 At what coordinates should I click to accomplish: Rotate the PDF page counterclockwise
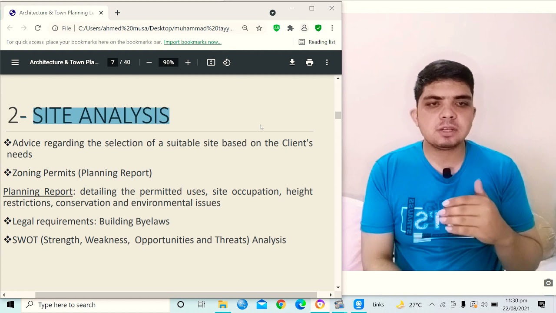tap(226, 62)
